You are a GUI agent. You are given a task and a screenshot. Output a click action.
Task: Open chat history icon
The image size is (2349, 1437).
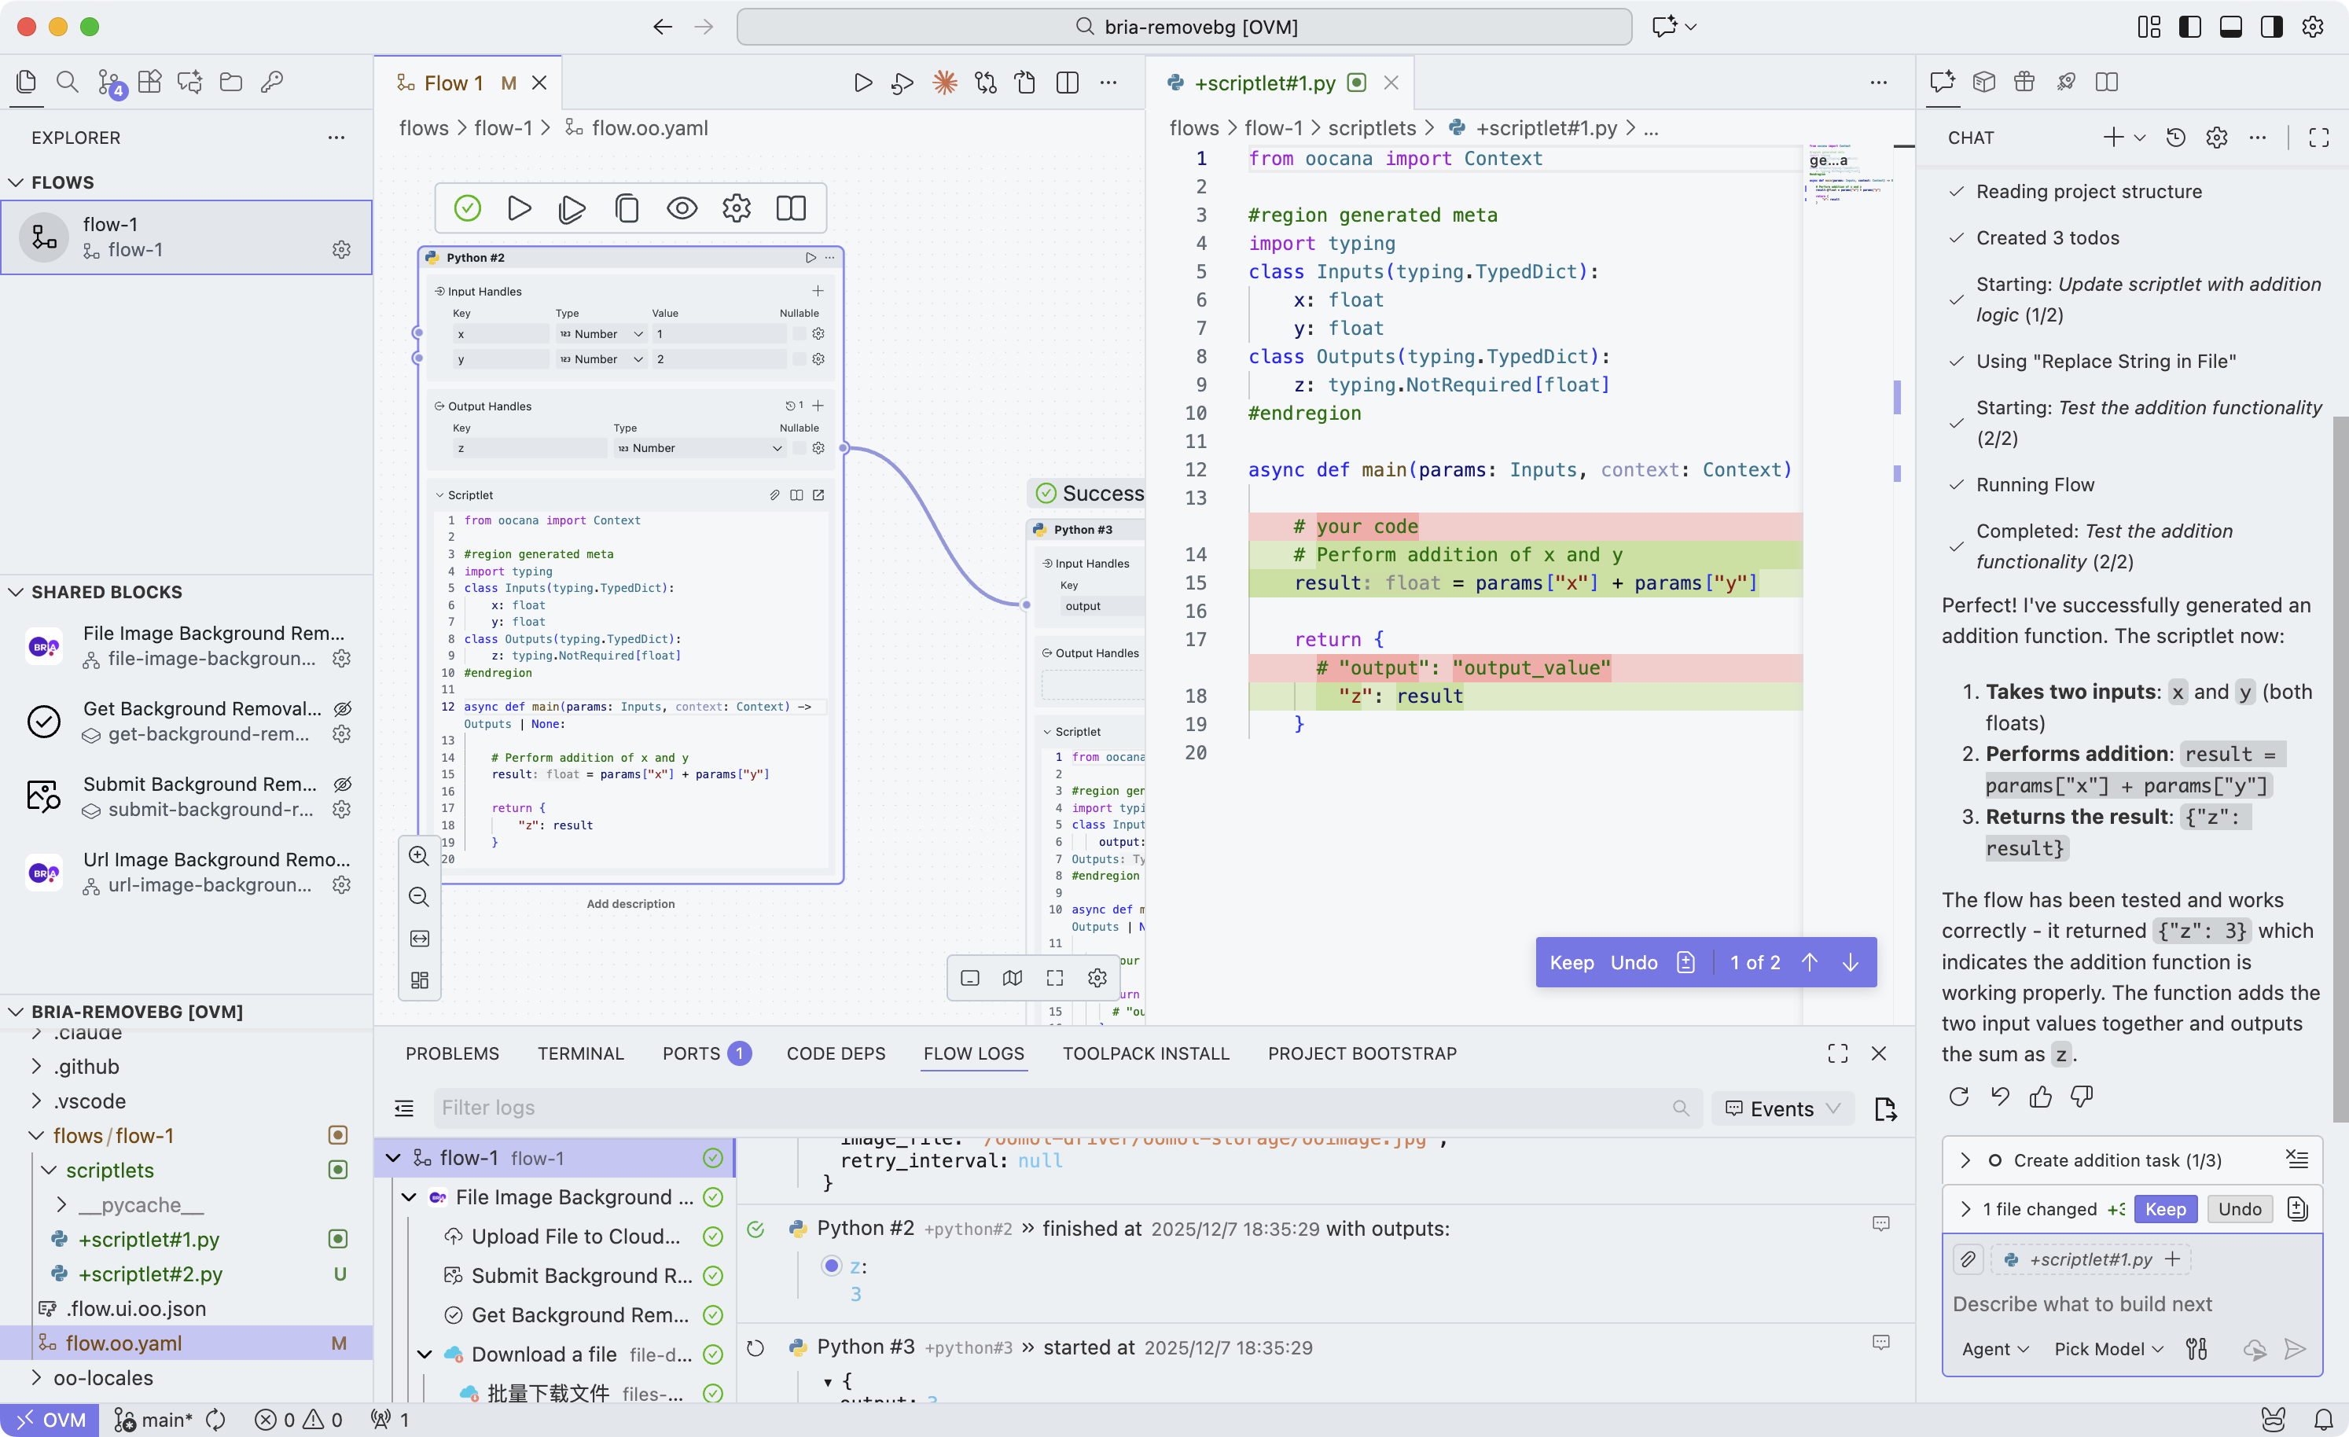click(x=2174, y=138)
